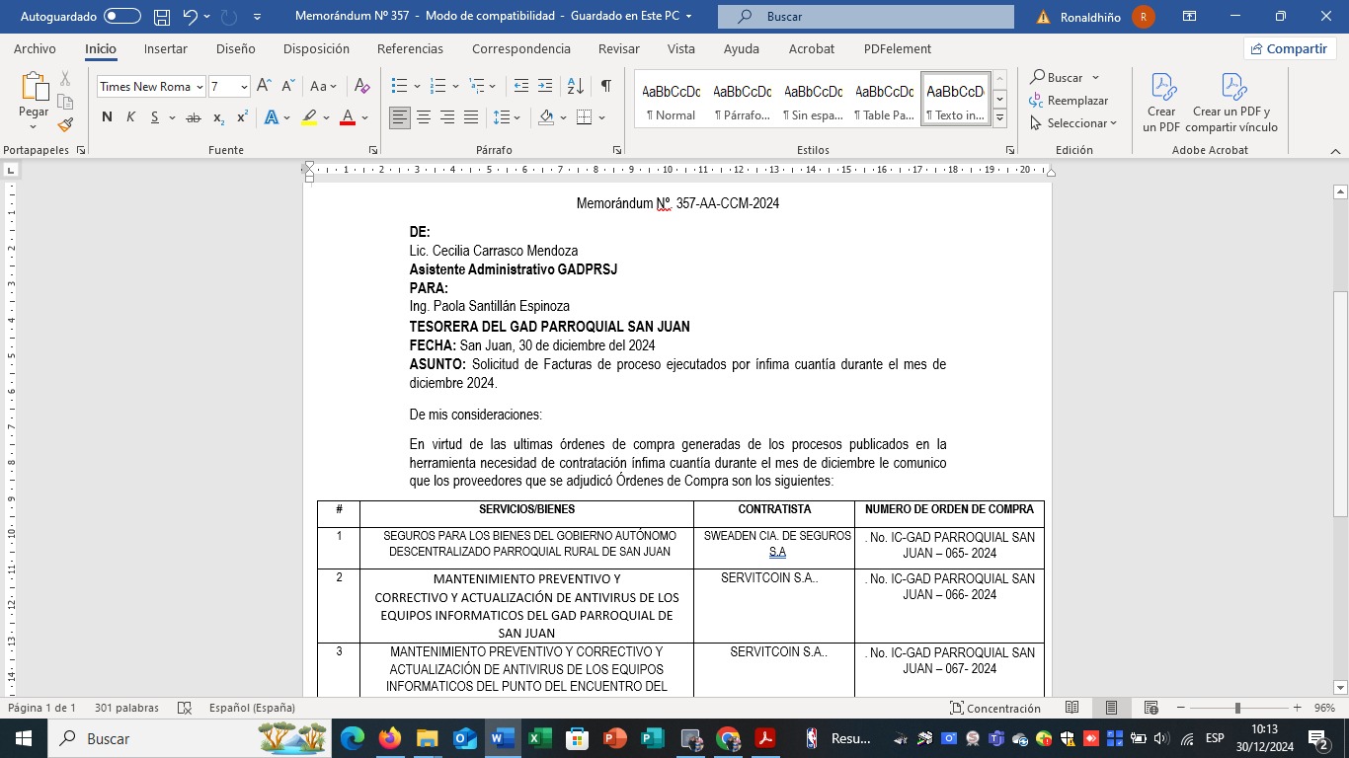
Task: Toggle italic formatting (K)
Action: tap(130, 117)
